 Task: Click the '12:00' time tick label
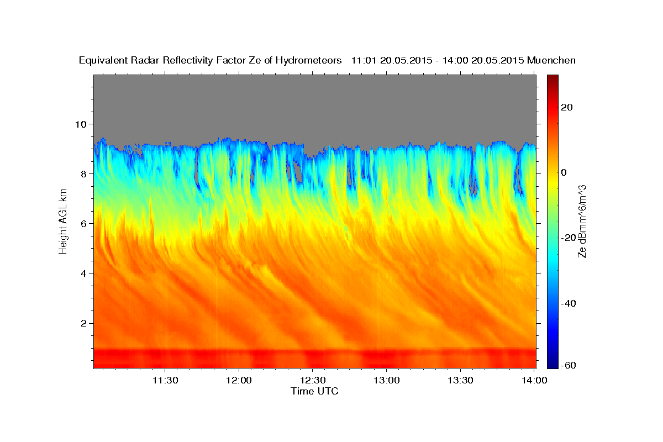(x=239, y=380)
